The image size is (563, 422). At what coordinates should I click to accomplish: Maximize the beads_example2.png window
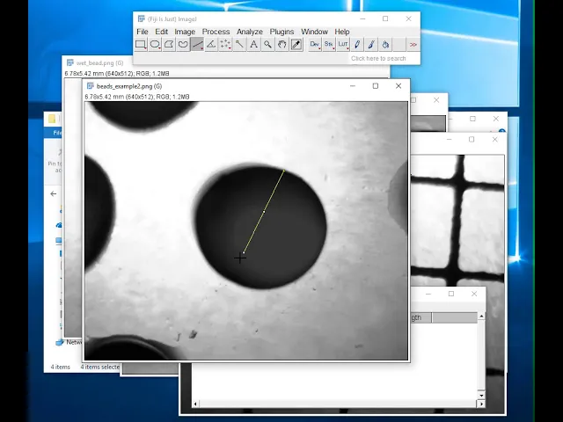(376, 86)
